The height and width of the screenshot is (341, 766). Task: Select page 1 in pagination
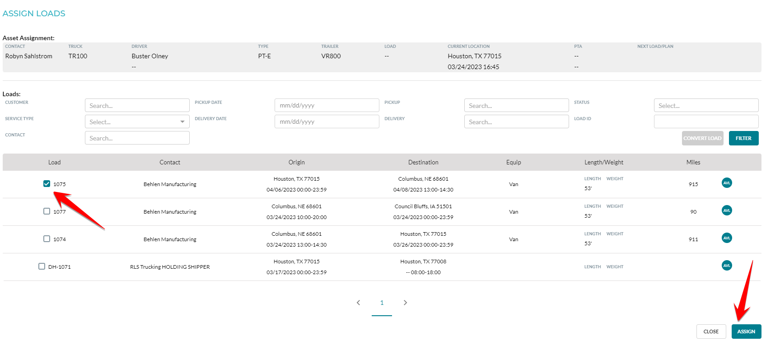click(x=382, y=303)
